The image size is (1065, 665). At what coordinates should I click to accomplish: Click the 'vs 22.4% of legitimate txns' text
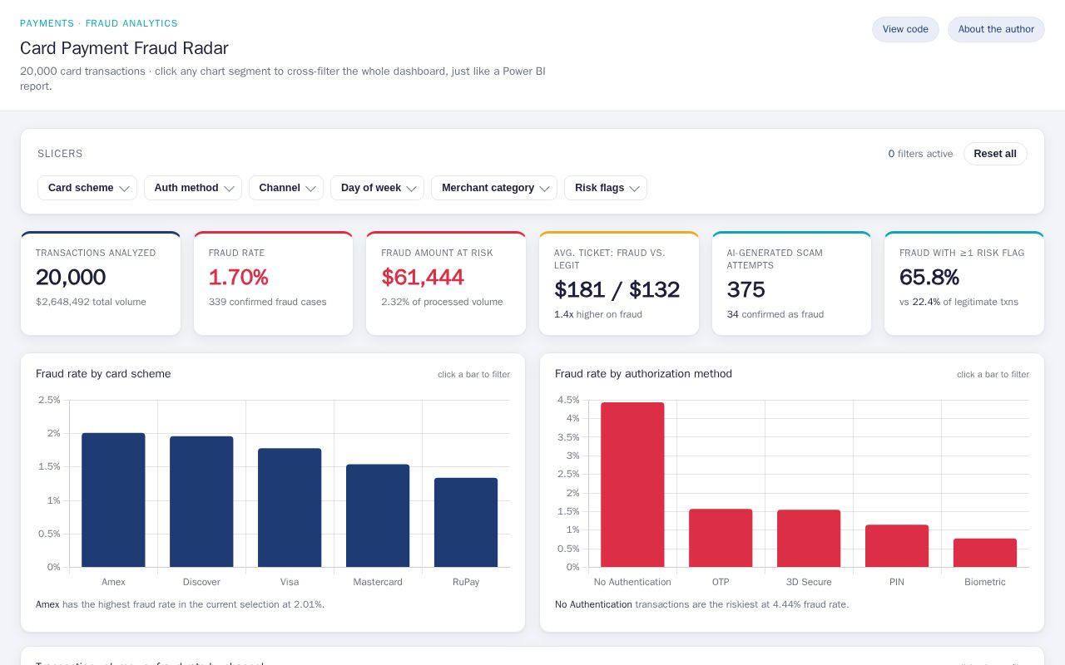click(958, 302)
